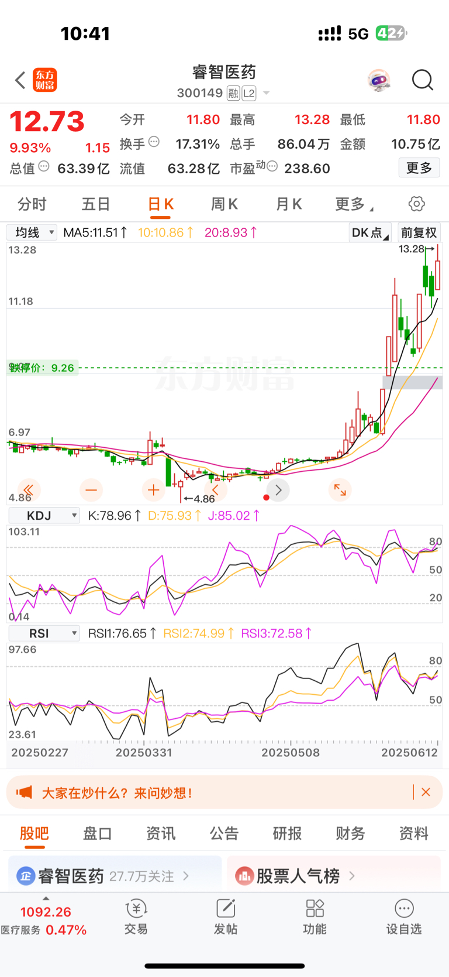This screenshot has width=449, height=977.
Task: Switch to the 月K tab
Action: point(289,204)
